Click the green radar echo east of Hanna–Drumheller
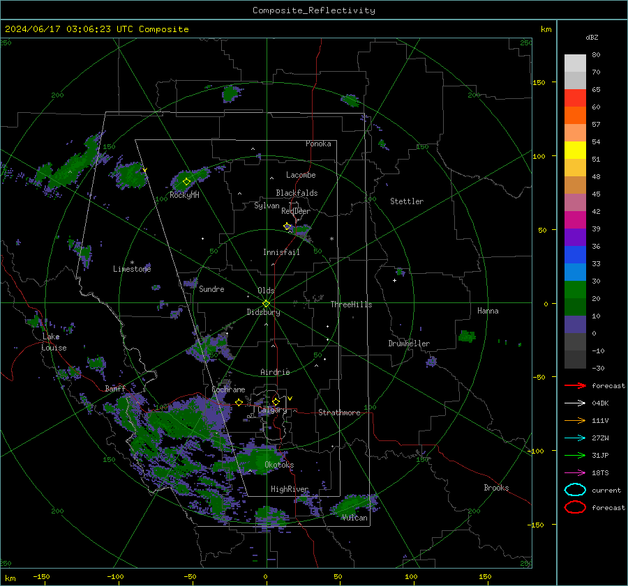Viewport: 628px width, 586px height. 467,336
